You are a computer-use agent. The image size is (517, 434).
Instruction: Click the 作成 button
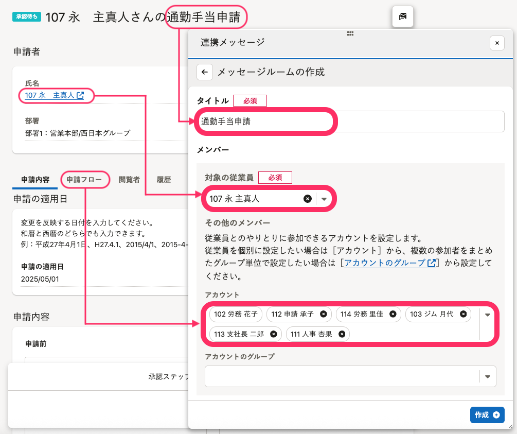(487, 415)
